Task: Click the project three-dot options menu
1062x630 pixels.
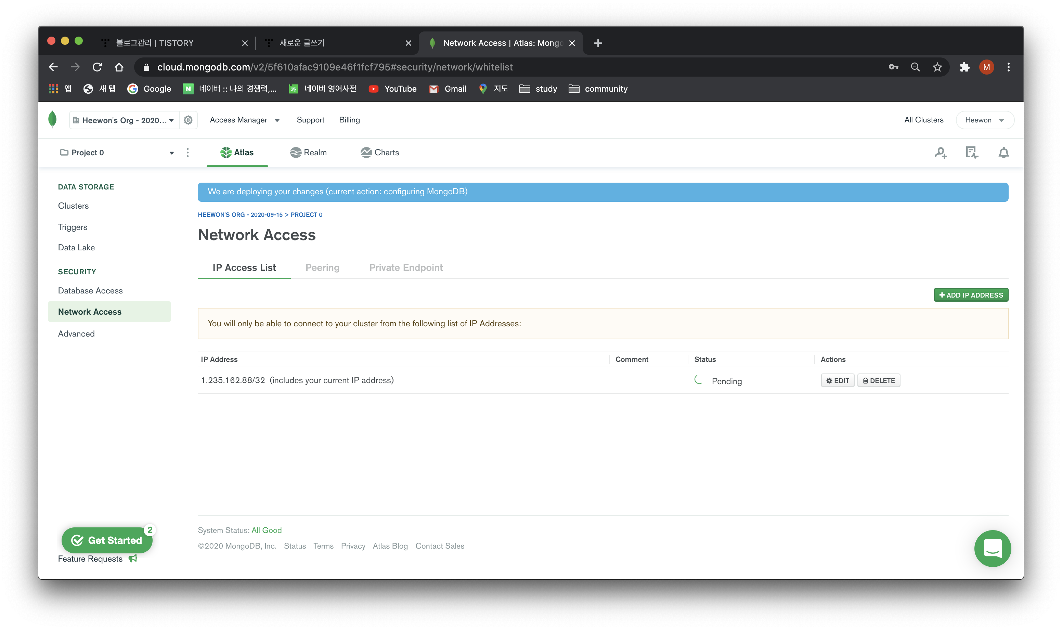Action: pyautogui.click(x=188, y=153)
